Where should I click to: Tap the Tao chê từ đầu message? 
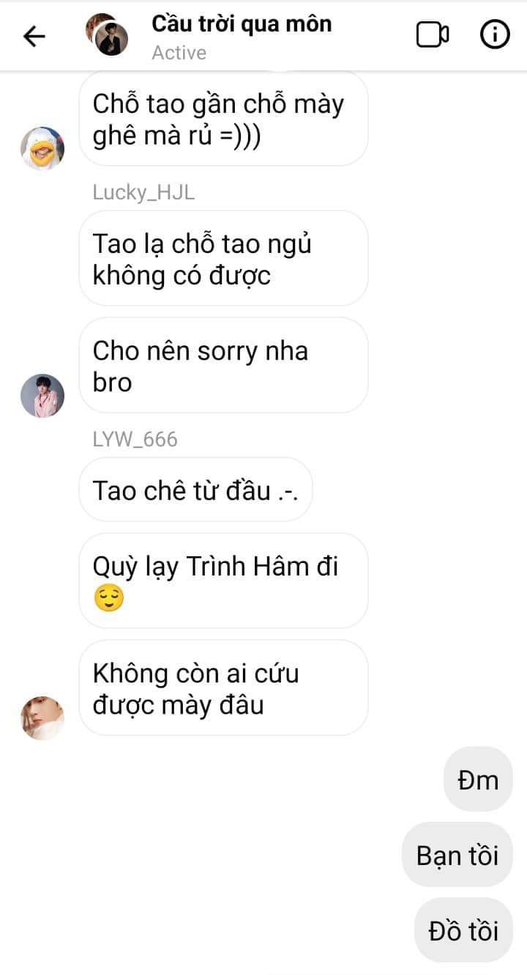[195, 490]
